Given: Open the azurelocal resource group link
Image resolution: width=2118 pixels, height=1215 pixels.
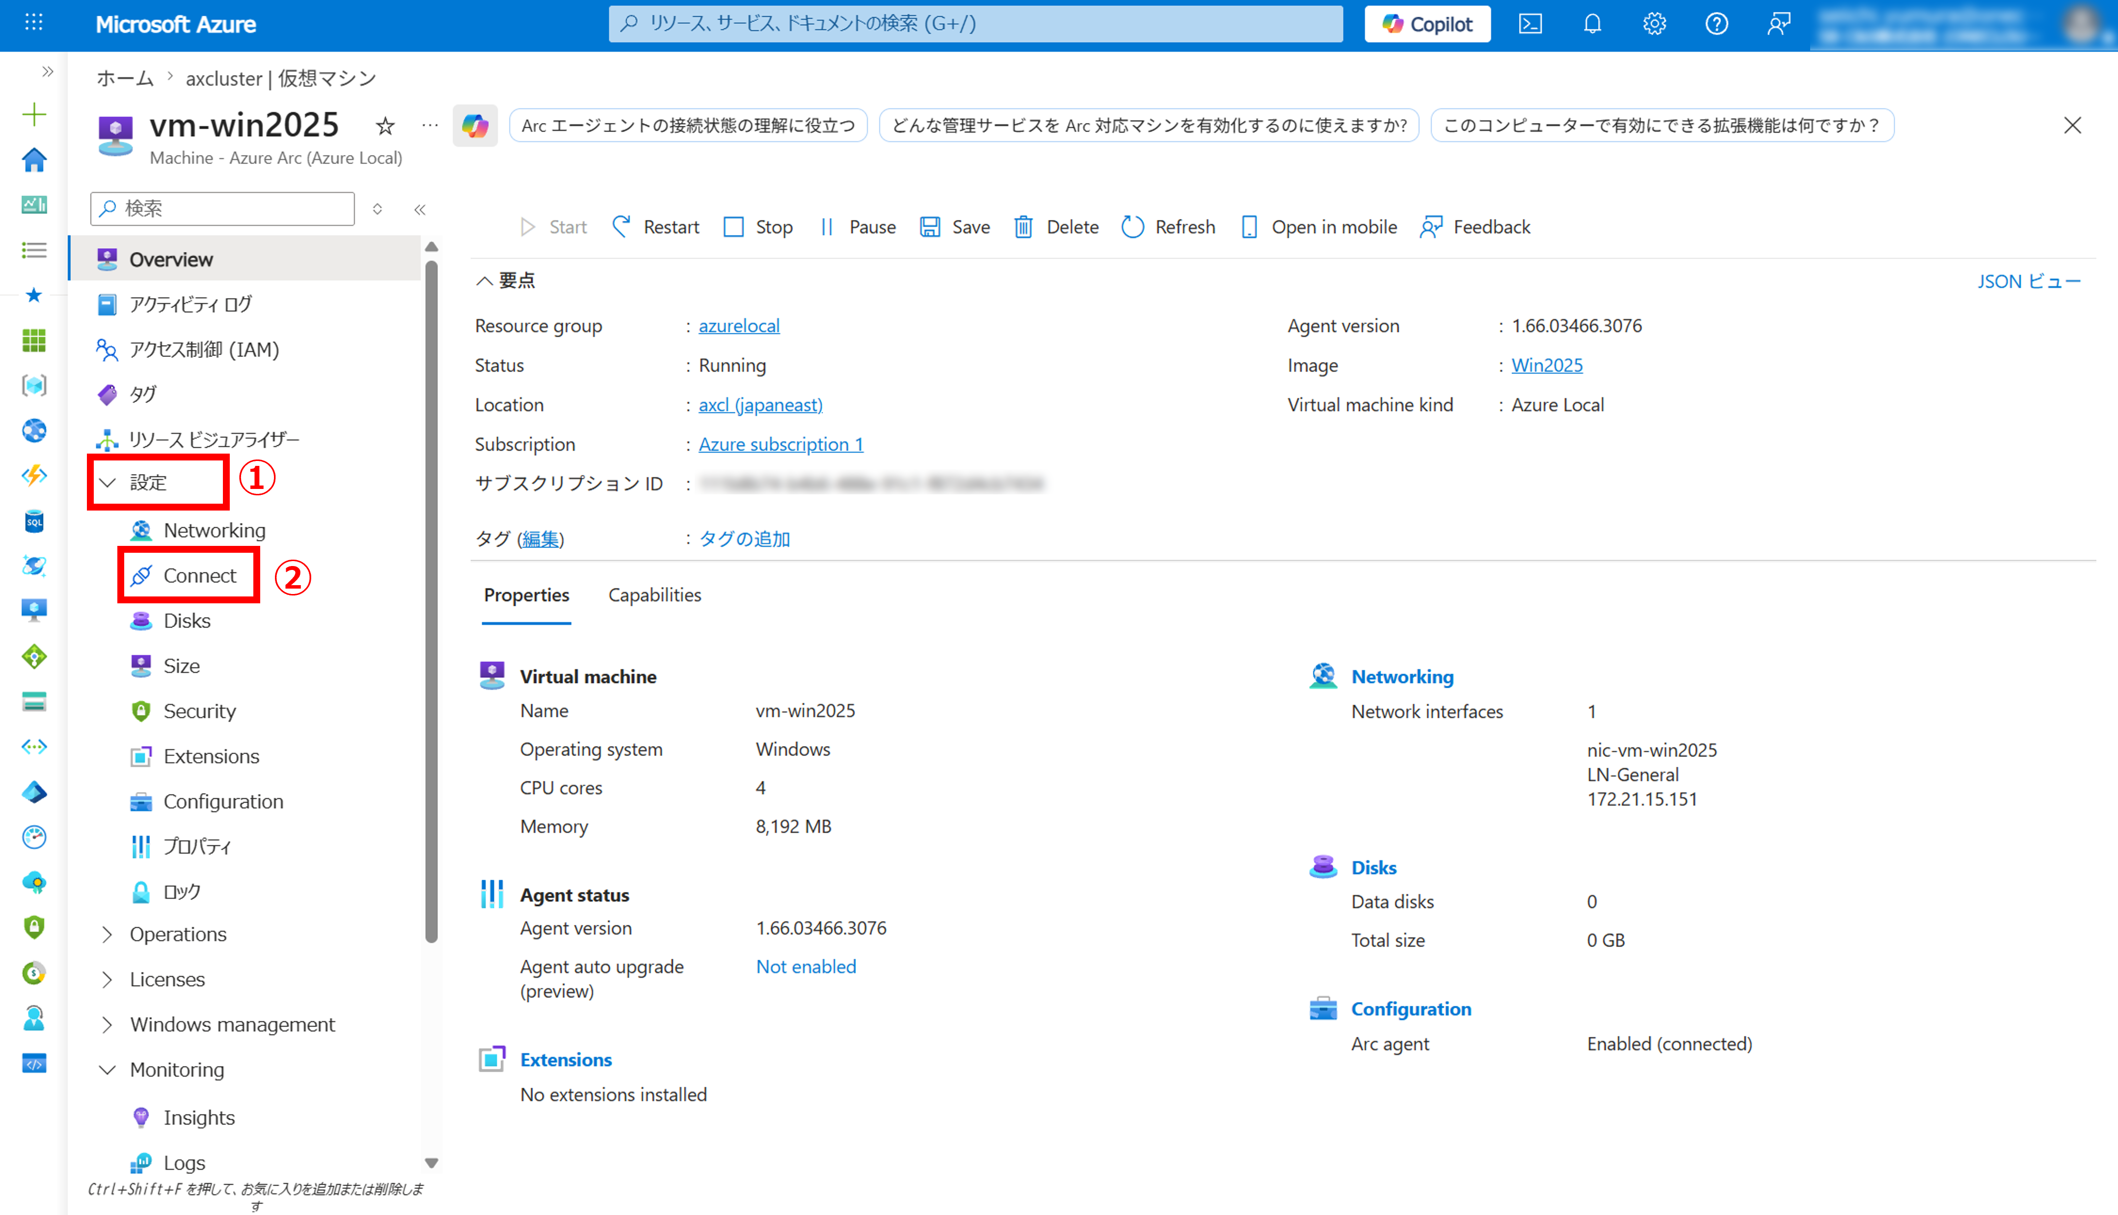Looking at the screenshot, I should [x=738, y=325].
